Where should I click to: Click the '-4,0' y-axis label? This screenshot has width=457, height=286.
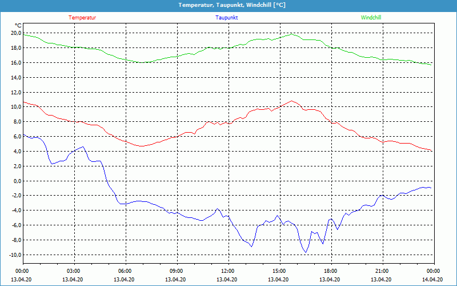17,210
